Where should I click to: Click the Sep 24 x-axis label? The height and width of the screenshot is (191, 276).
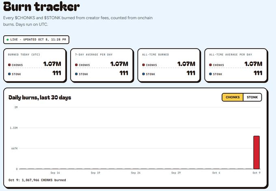[x=136, y=173]
